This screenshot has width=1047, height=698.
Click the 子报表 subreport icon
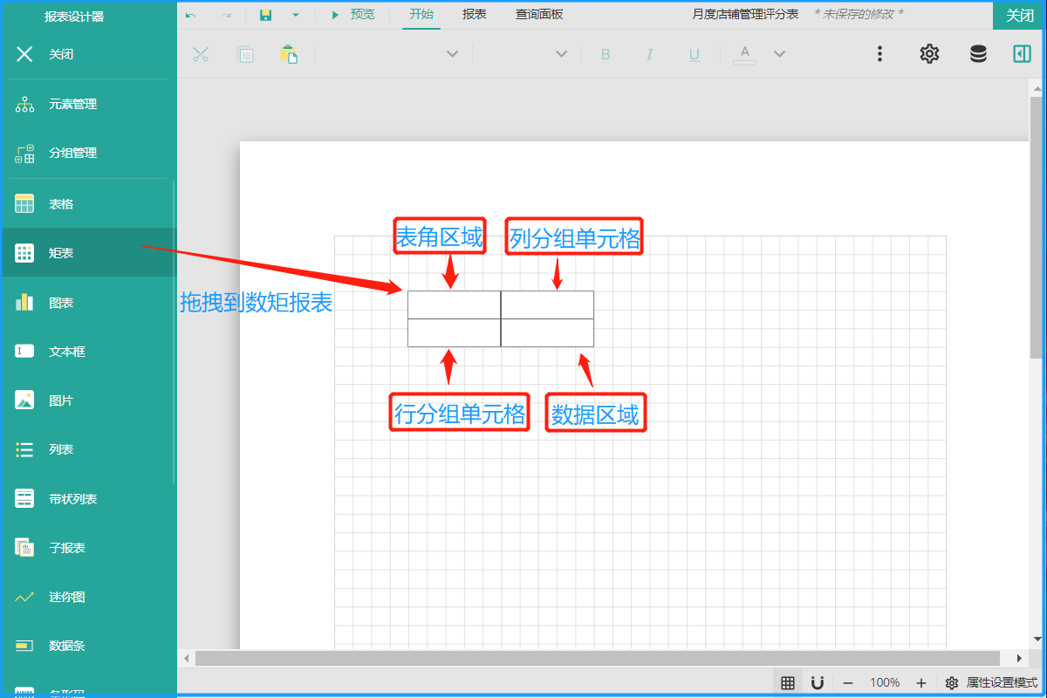click(x=24, y=548)
